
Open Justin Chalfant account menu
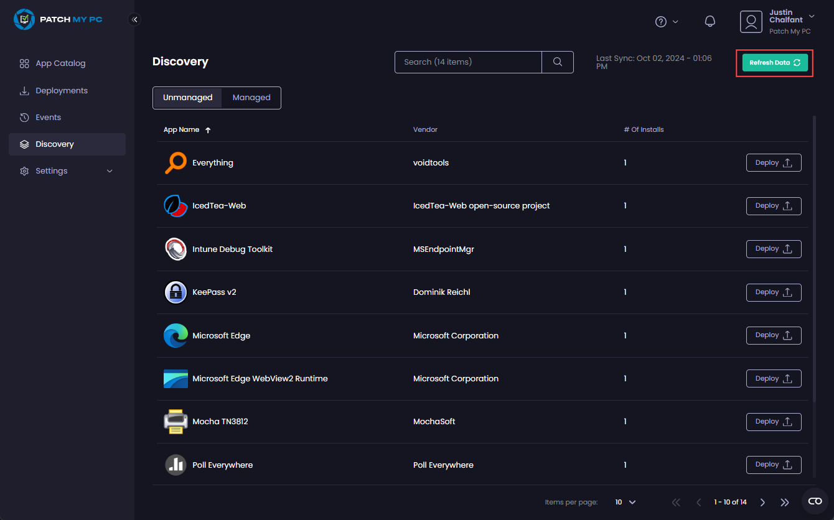pyautogui.click(x=777, y=22)
